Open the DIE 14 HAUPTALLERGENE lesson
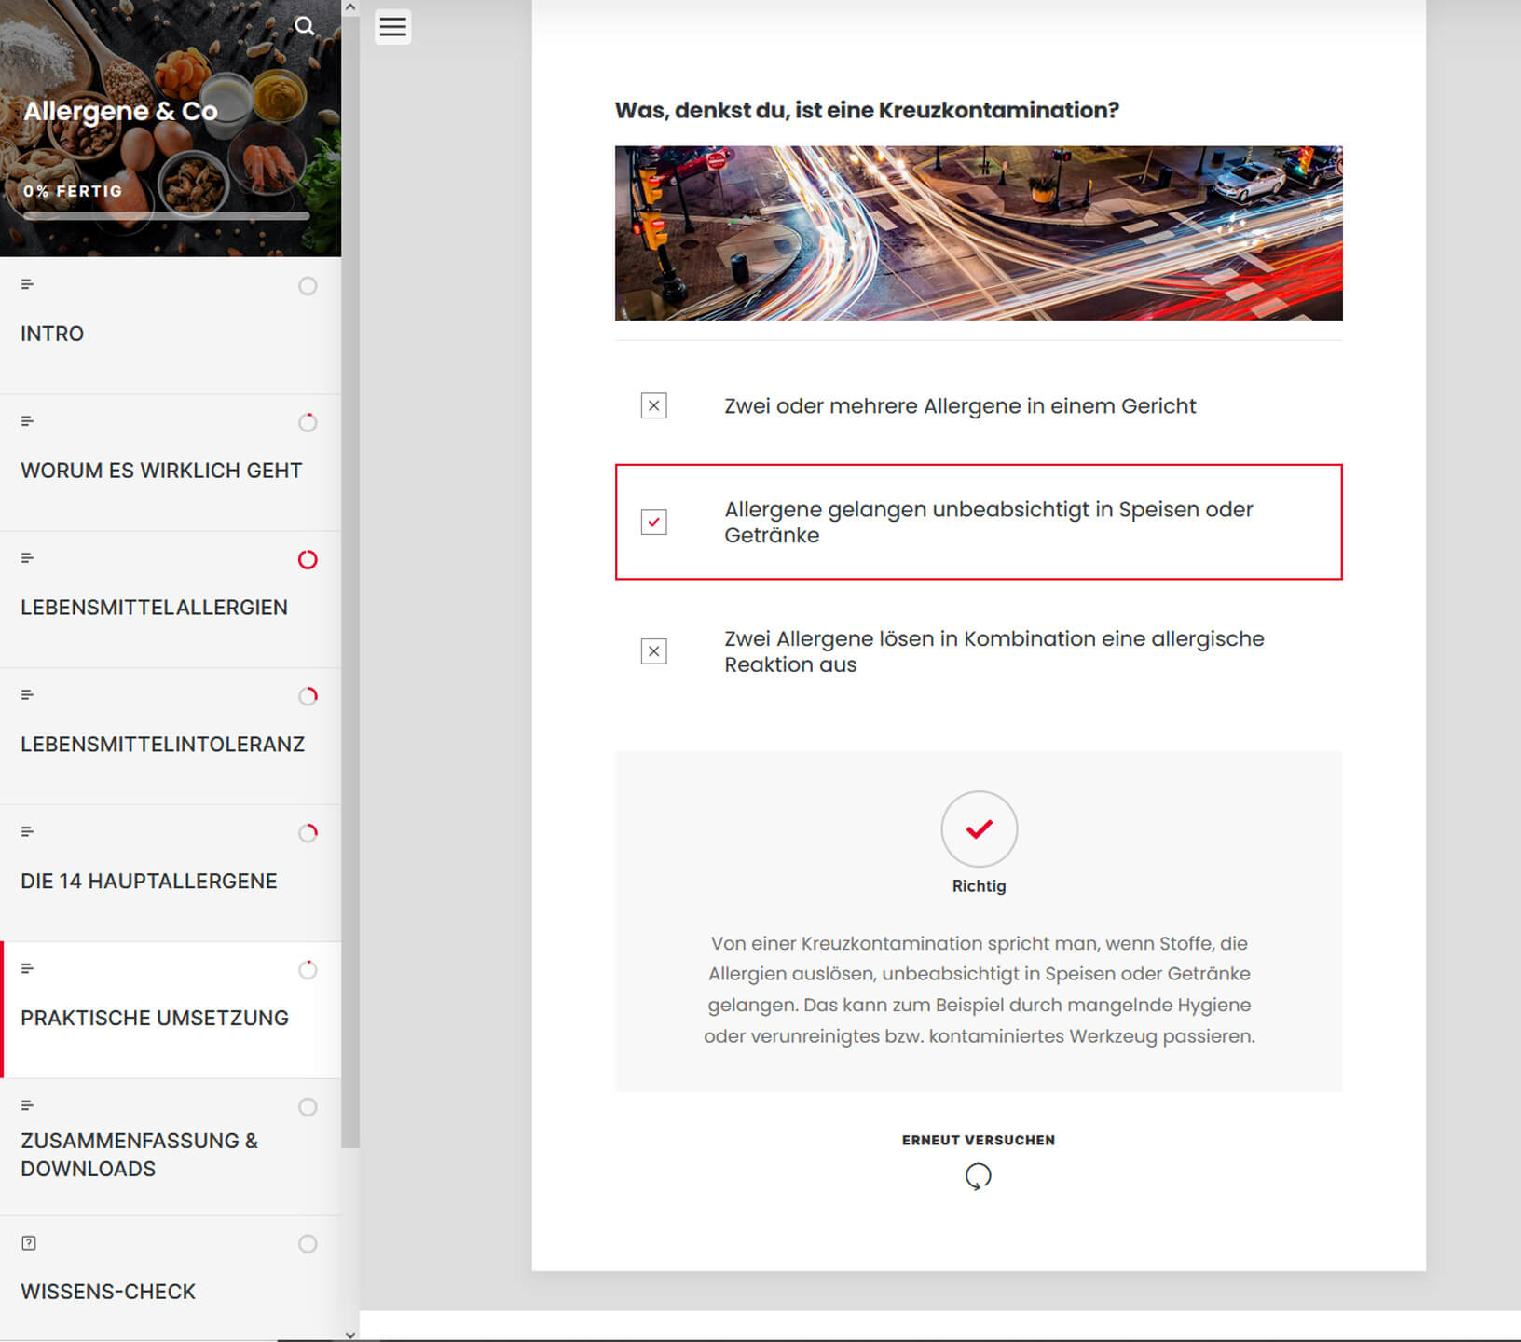 pyautogui.click(x=149, y=881)
